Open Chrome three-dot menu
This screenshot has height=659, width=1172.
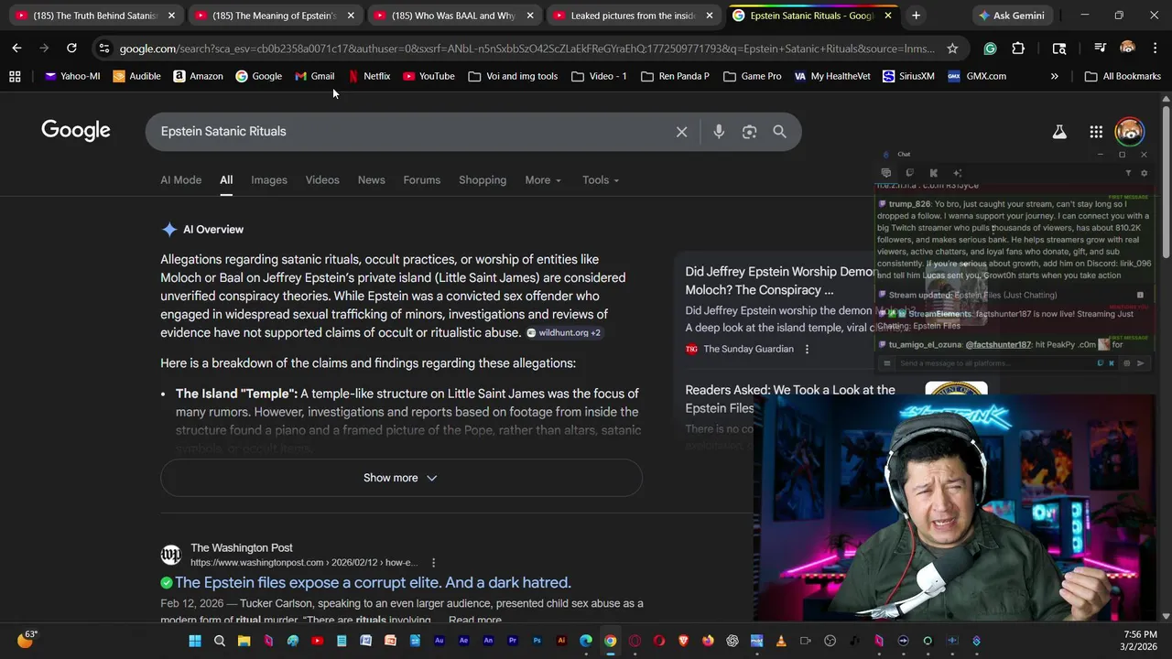[x=1155, y=49]
